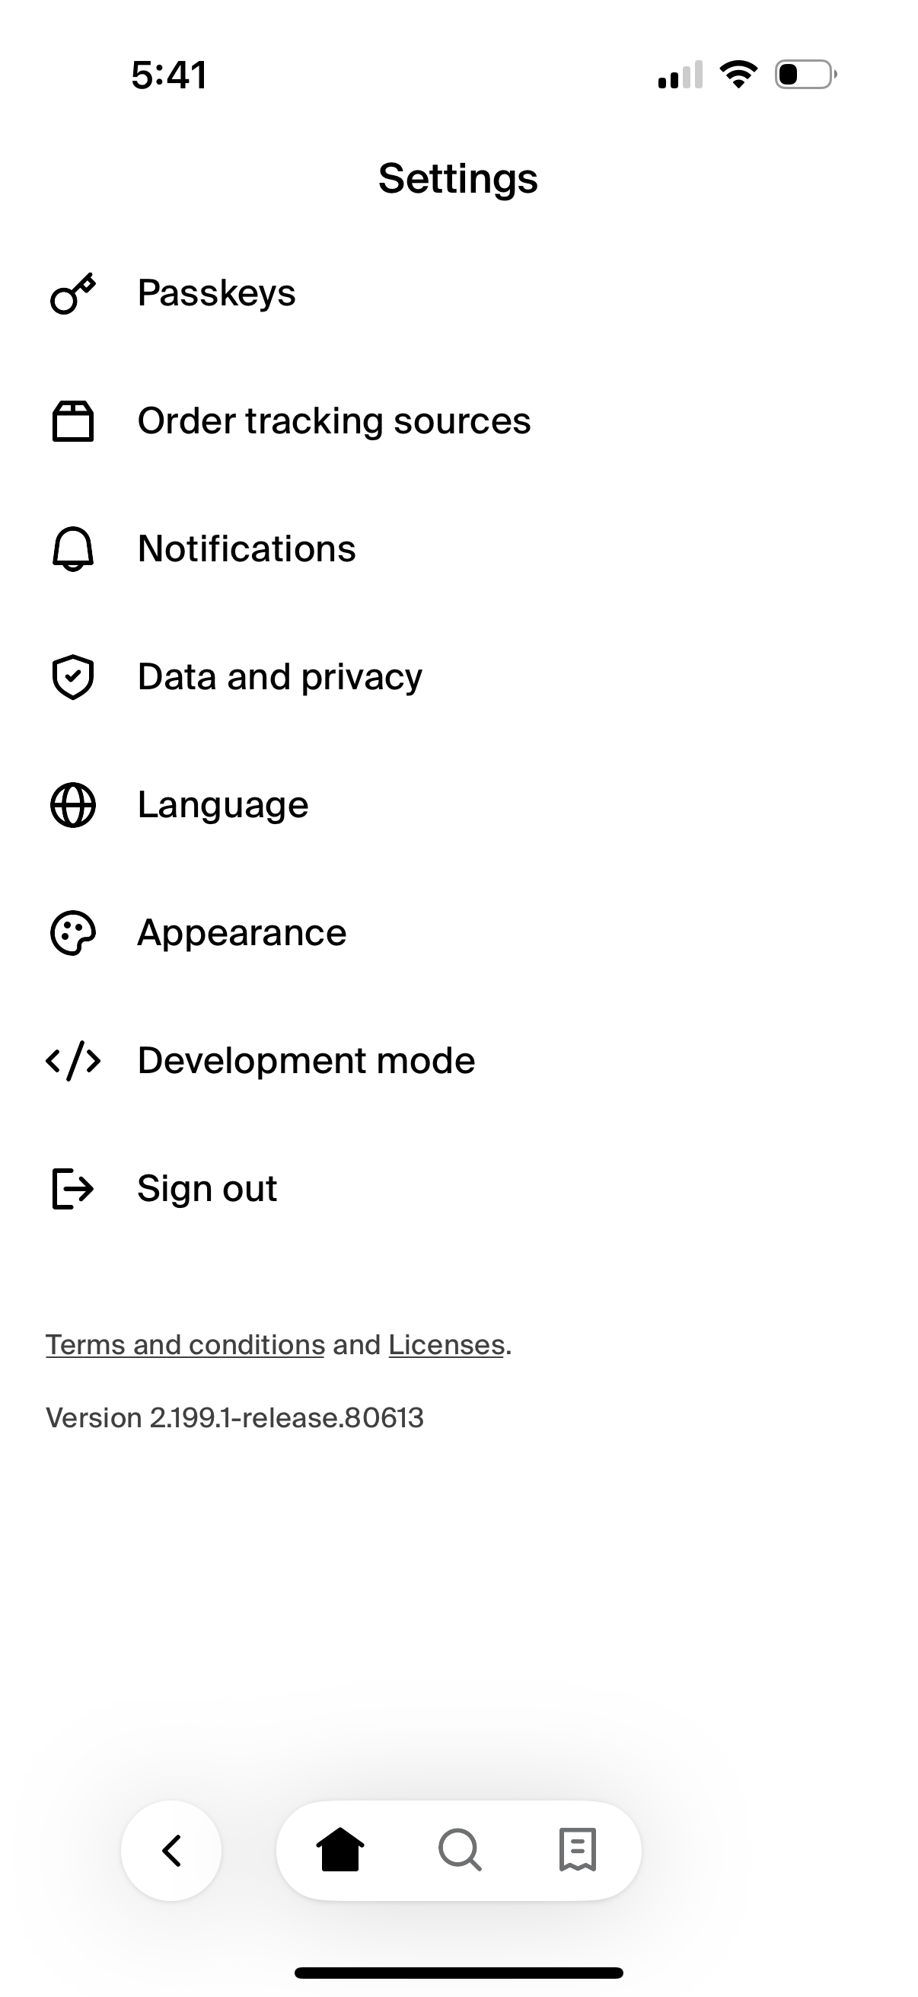Open Development mode settings
This screenshot has width=918, height=1997.
point(306,1061)
